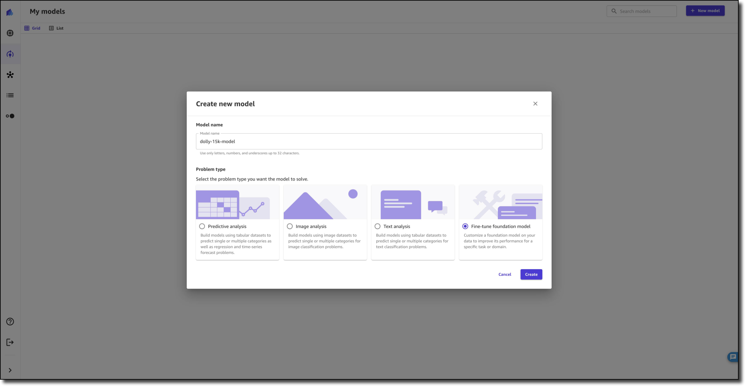Open the datasets list icon in sidebar
Viewport: 745px width, 386px height.
pos(10,95)
